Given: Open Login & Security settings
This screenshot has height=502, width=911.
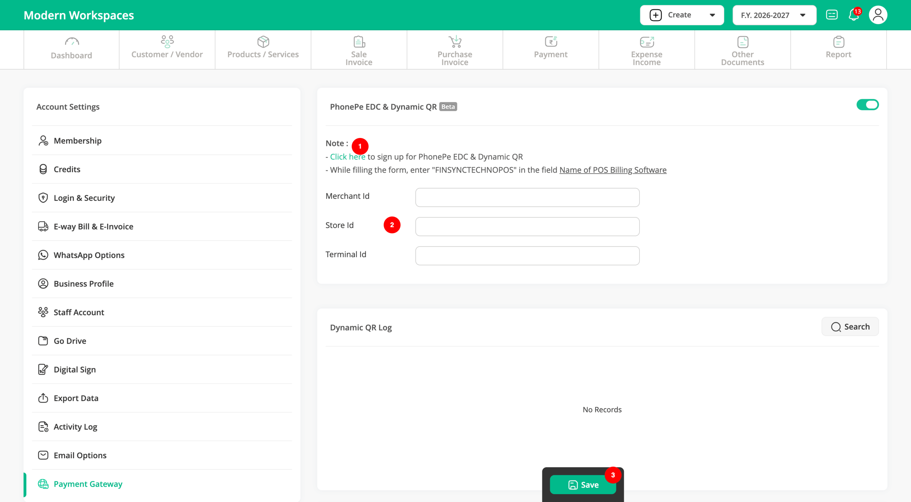Looking at the screenshot, I should pos(162,198).
